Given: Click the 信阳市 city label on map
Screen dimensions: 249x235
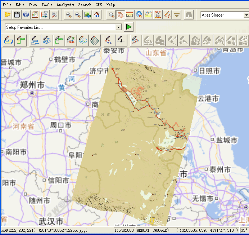Looking at the screenshot, I should [x=58, y=180].
